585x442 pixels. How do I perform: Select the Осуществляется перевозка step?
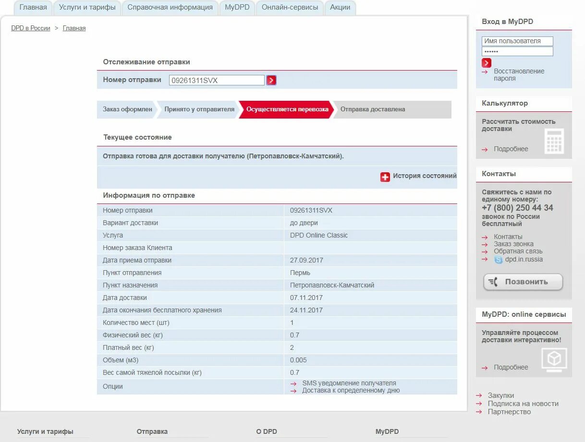[287, 109]
